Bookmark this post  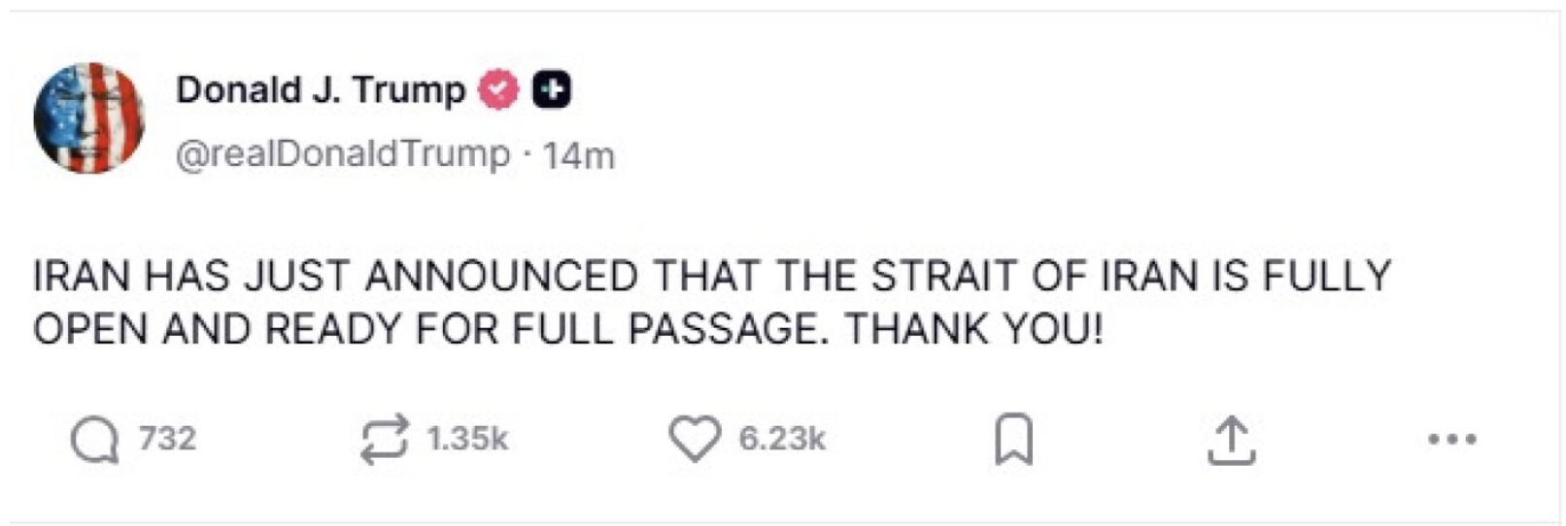pos(1013,441)
